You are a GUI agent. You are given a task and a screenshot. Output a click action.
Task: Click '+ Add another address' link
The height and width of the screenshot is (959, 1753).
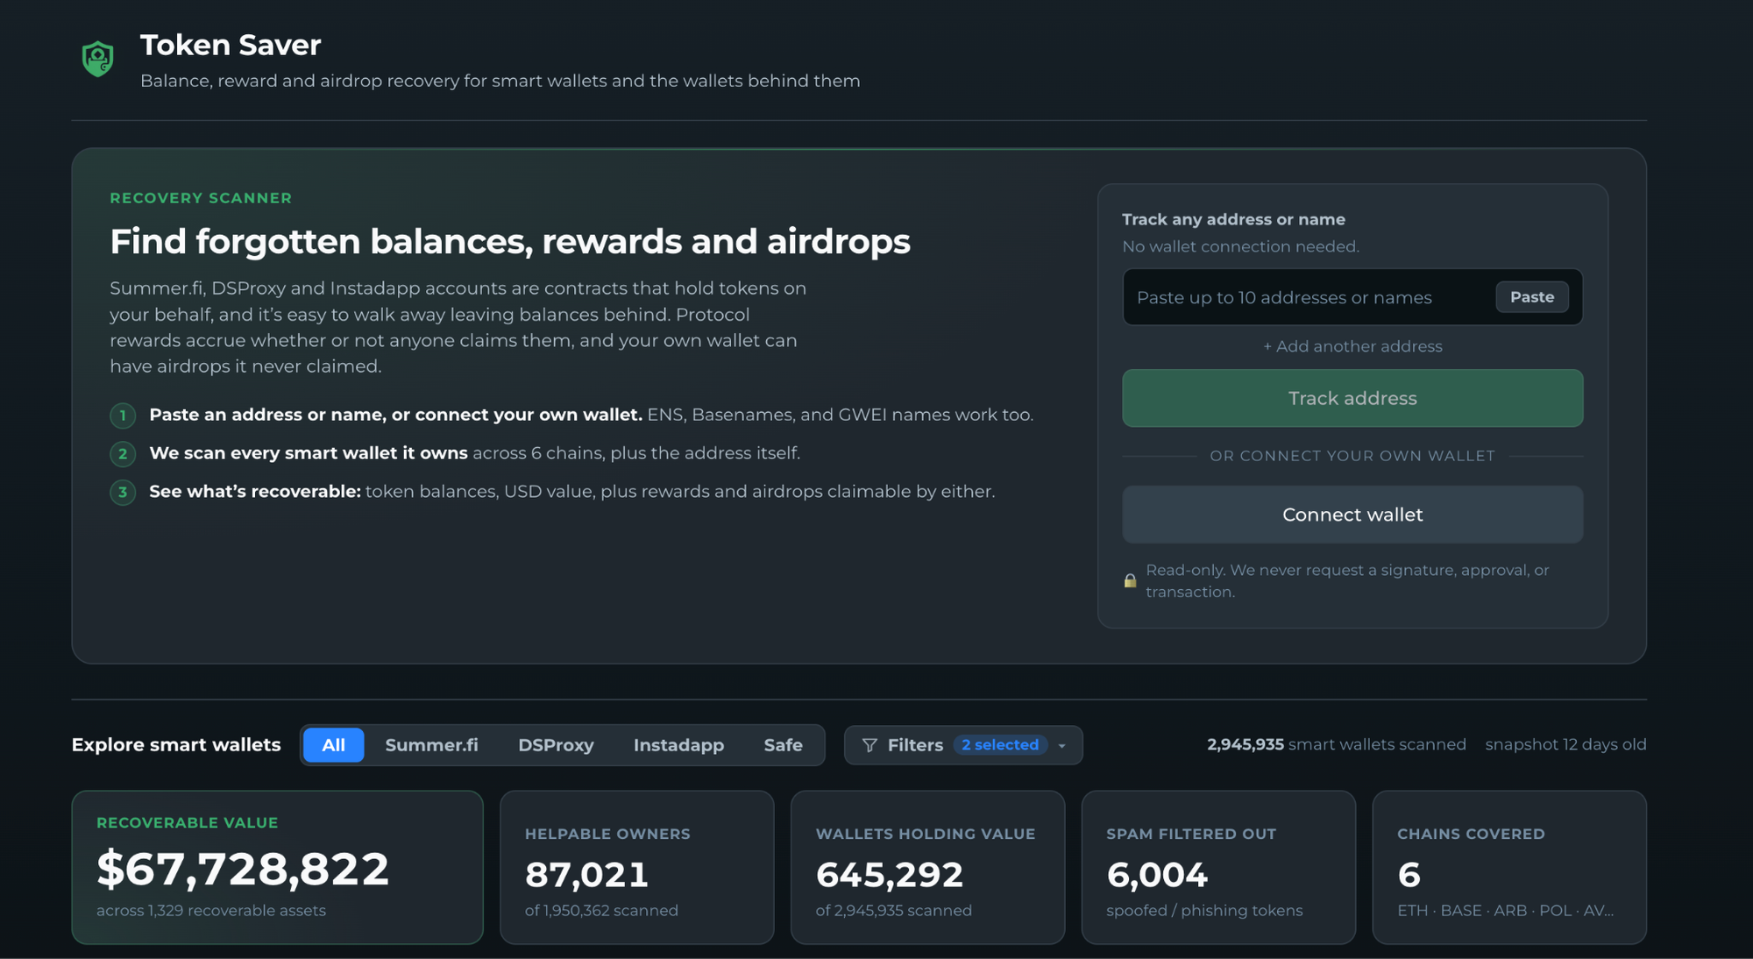click(x=1352, y=346)
